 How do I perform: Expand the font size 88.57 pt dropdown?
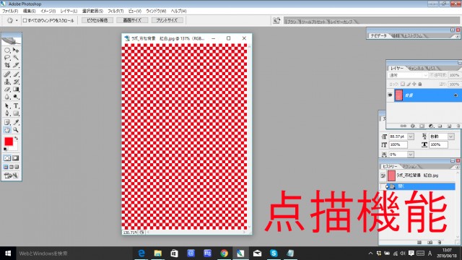coord(411,136)
